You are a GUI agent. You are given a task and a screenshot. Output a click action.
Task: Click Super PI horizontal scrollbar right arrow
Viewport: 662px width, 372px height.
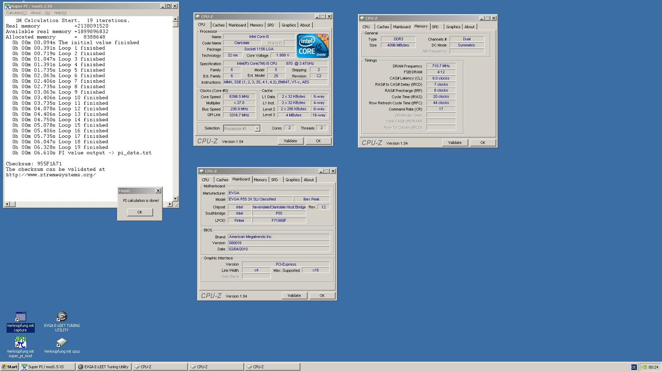(170, 204)
